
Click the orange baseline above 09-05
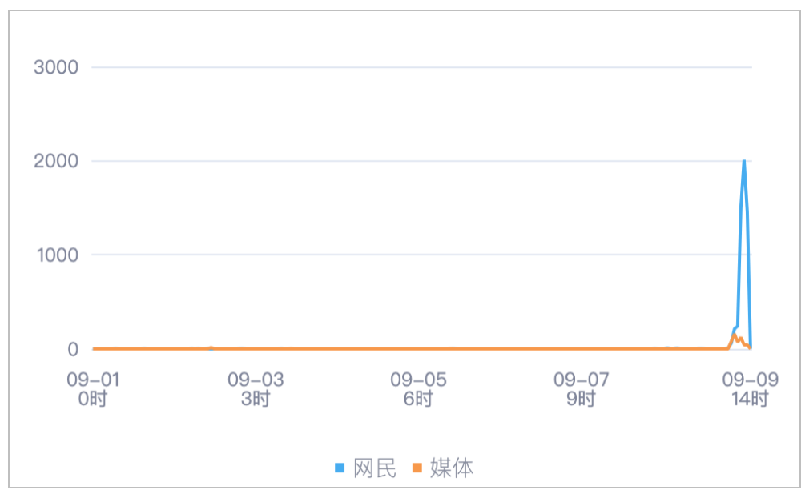(418, 349)
